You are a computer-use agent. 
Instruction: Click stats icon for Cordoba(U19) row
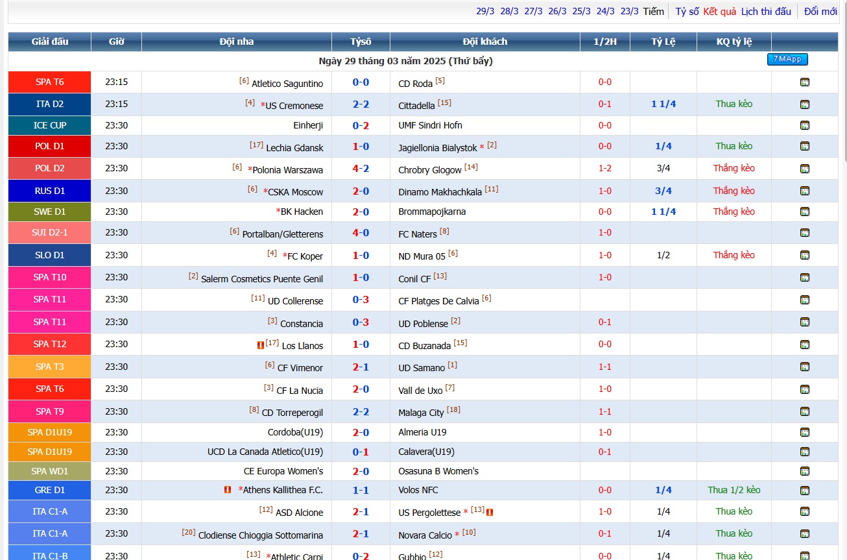point(805,433)
